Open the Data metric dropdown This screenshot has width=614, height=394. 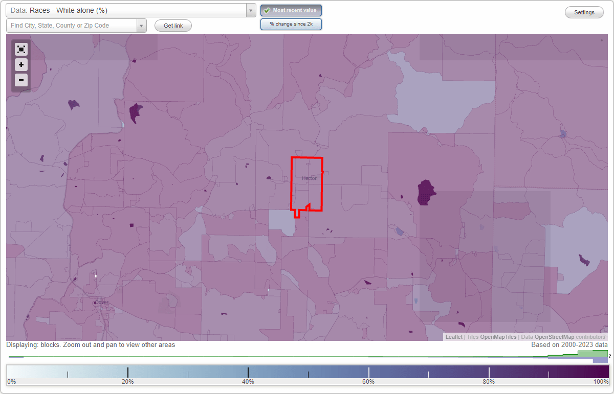[250, 10]
